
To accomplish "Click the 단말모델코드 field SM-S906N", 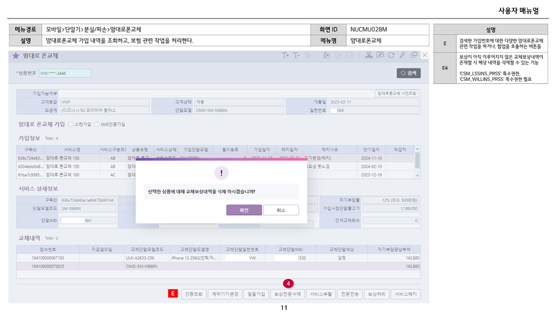I will 88,208.
